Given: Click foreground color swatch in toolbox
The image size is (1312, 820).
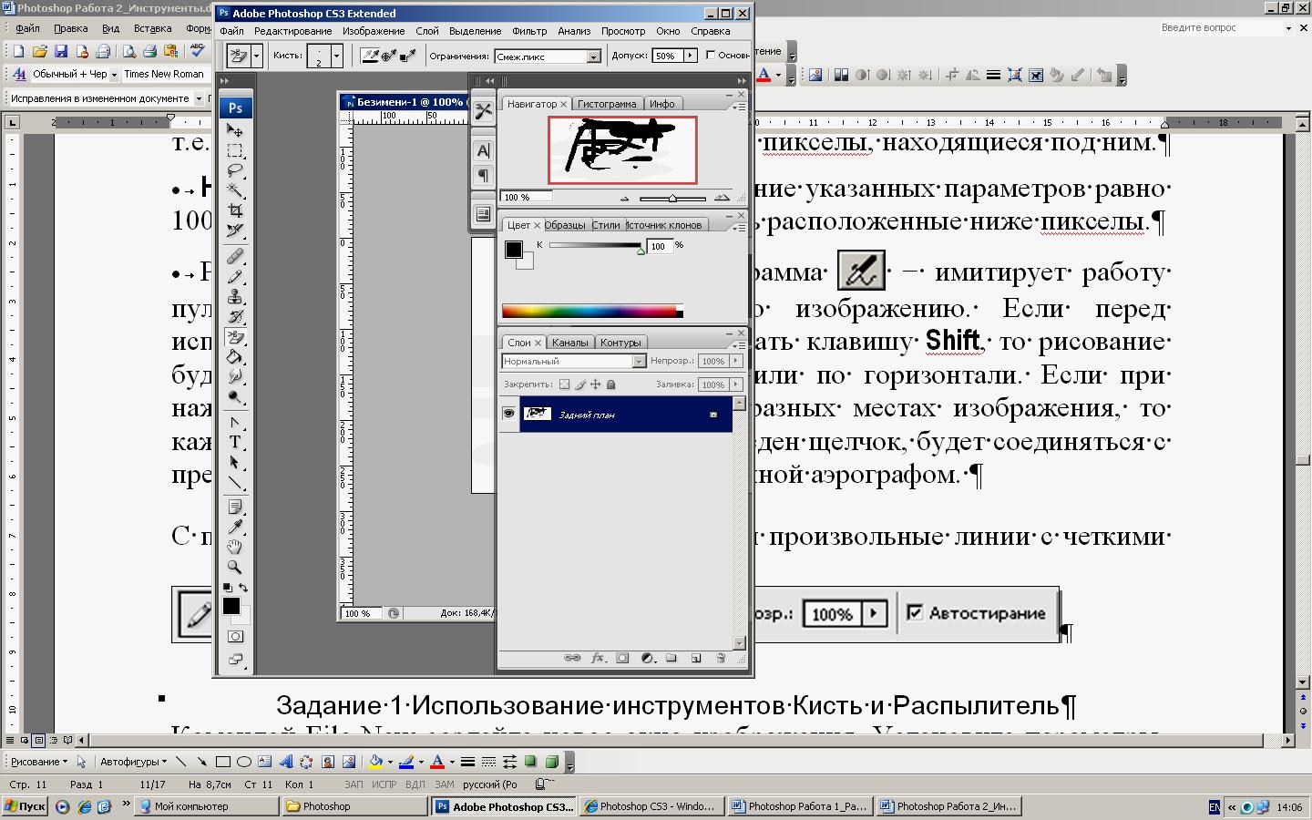Looking at the screenshot, I should click(x=231, y=606).
